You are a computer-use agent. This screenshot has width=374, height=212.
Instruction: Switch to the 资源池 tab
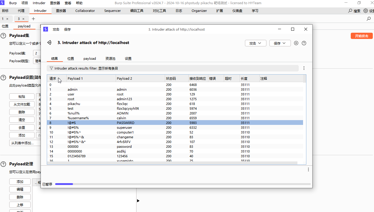[110, 59]
